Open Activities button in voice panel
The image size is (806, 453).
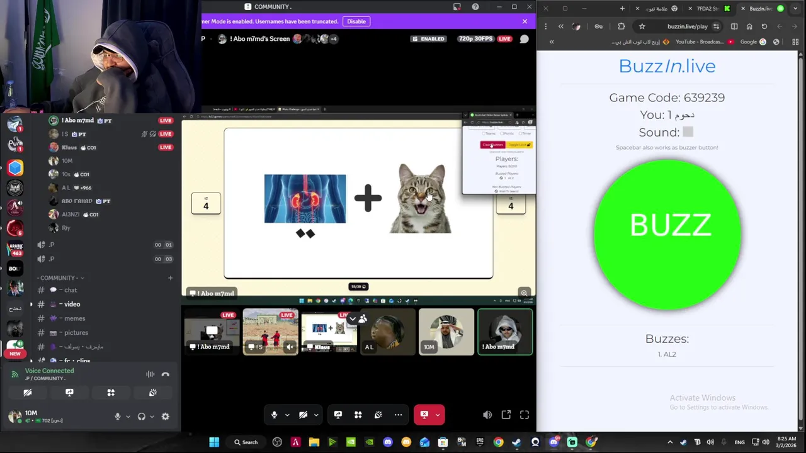point(111,393)
